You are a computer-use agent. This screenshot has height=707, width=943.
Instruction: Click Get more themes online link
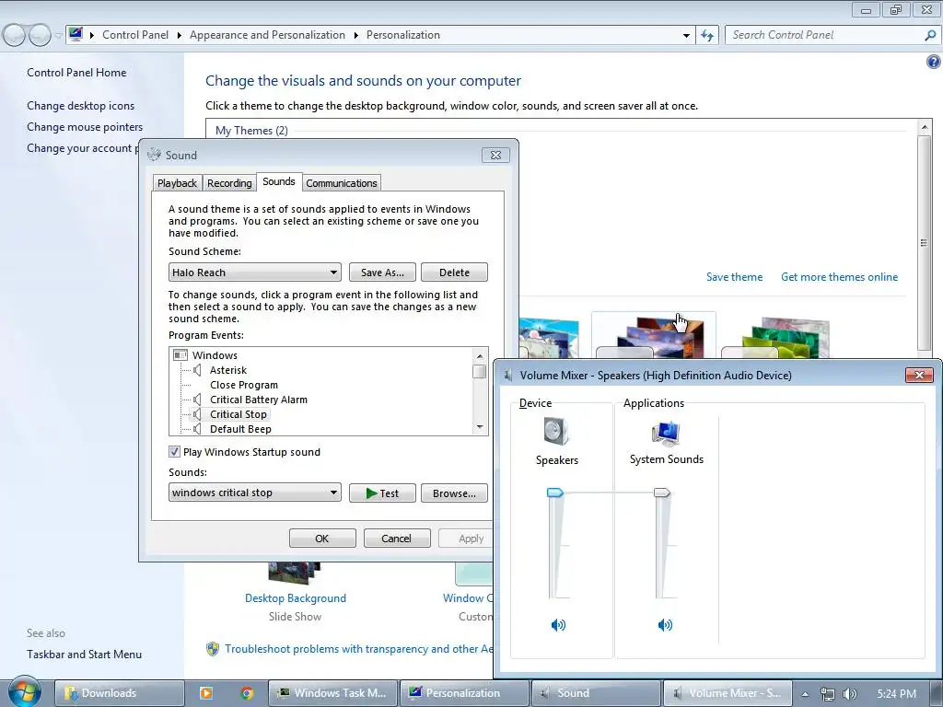(x=839, y=276)
